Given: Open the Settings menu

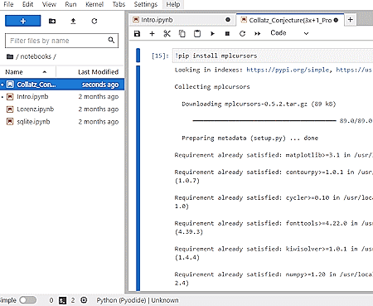Looking at the screenshot, I should [x=146, y=4].
